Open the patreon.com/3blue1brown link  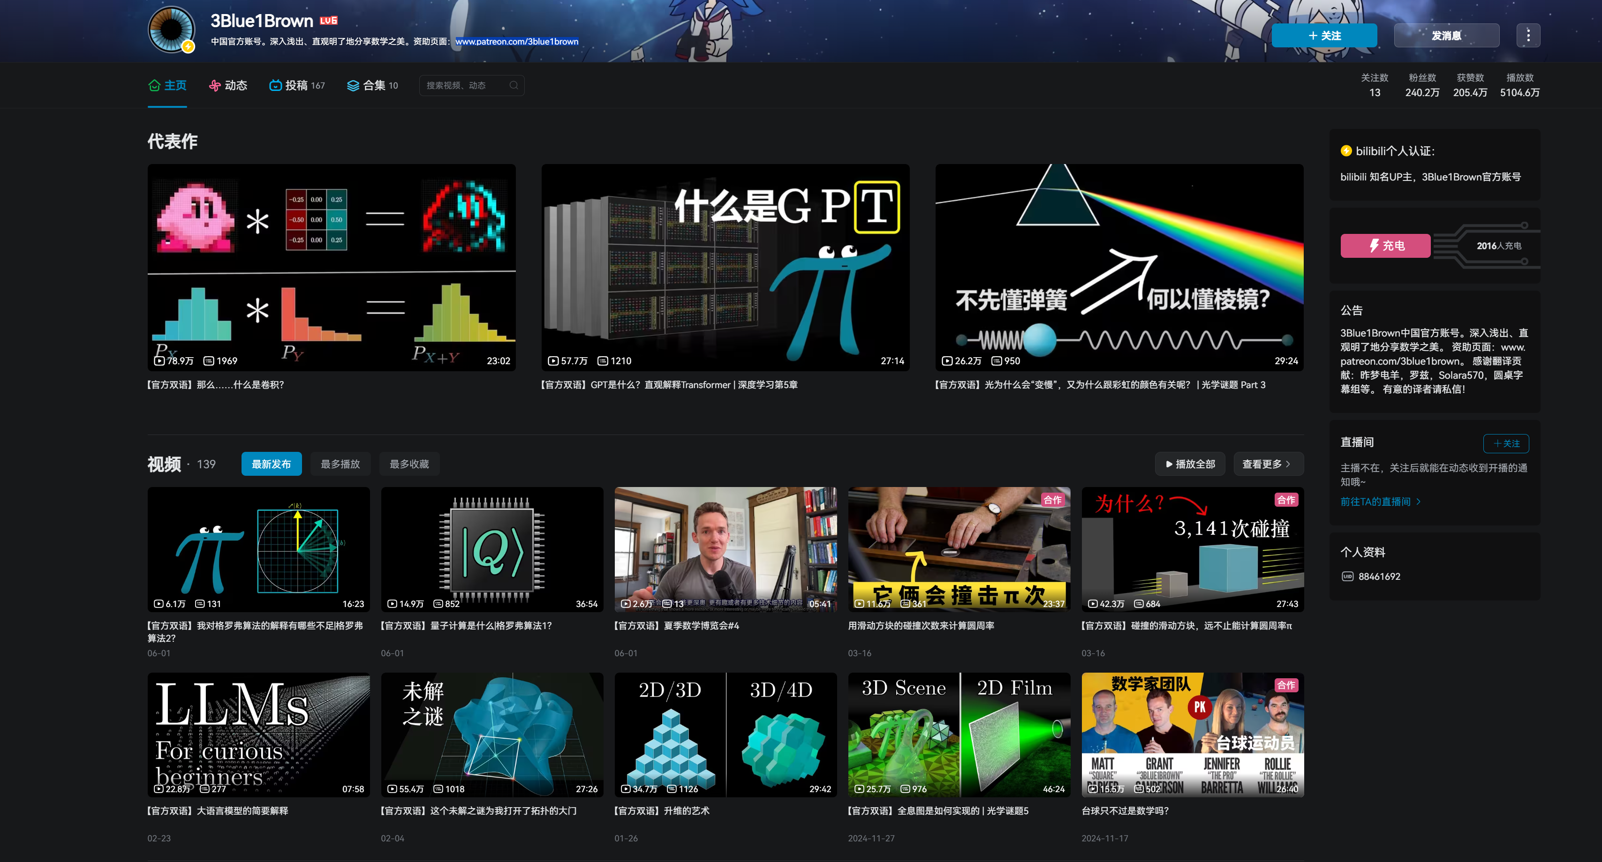[516, 42]
